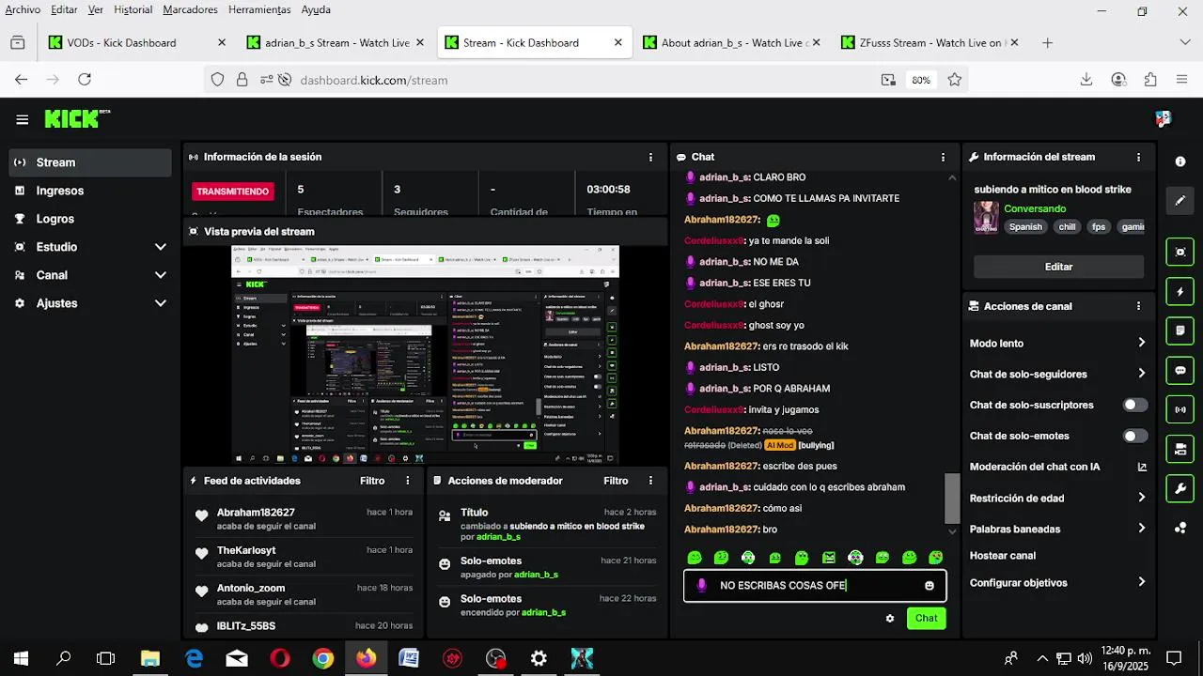Click the broadcast signal icon in right sidebar

(1180, 409)
